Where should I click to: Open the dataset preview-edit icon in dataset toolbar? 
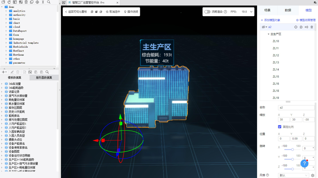[x=30, y=72]
